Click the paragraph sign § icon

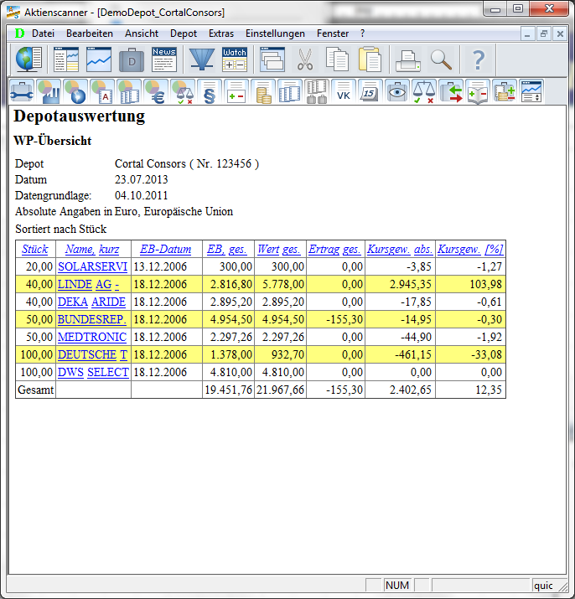click(209, 91)
